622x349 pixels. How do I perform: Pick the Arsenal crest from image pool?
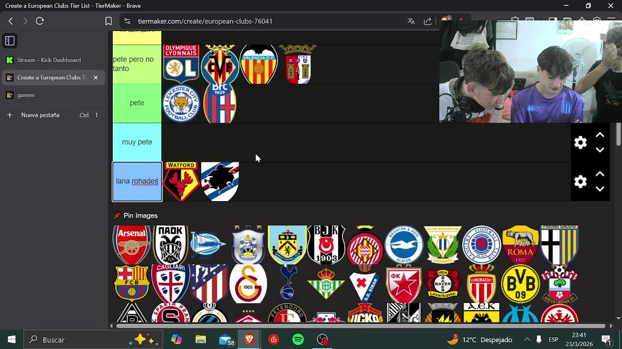pyautogui.click(x=132, y=245)
